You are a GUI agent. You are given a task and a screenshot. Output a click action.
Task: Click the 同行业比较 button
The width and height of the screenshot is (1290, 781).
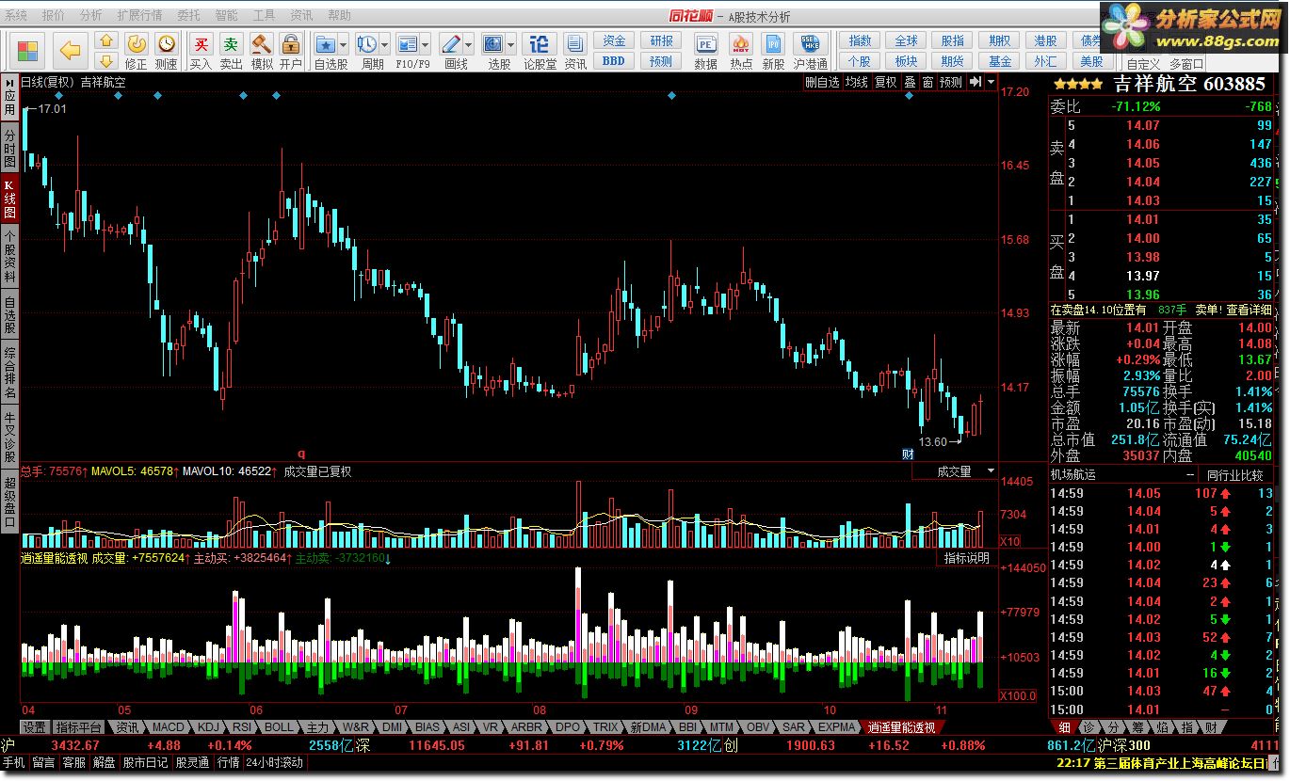1234,475
